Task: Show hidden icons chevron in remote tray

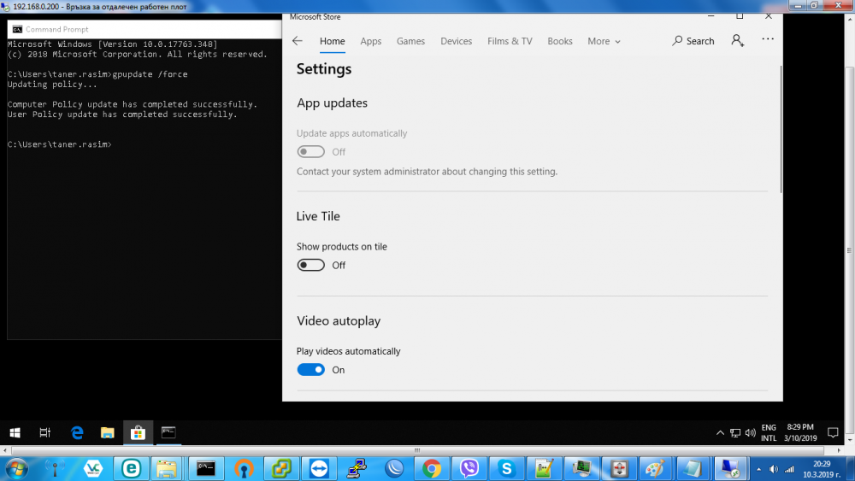Action: (x=720, y=433)
